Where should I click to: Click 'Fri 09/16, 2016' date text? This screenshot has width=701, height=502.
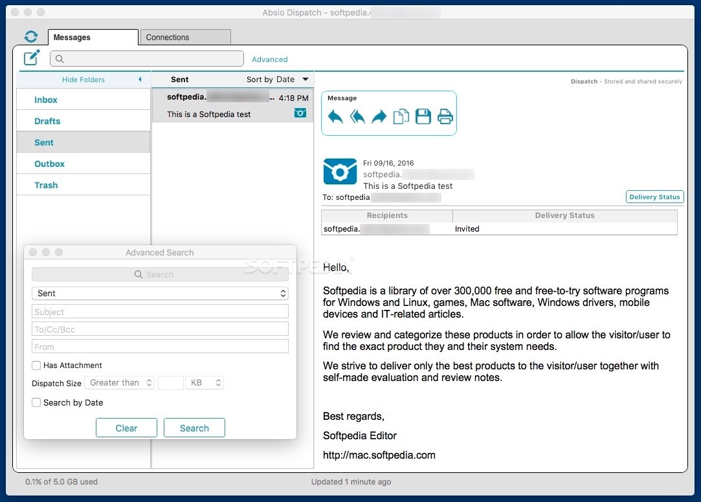click(x=388, y=163)
